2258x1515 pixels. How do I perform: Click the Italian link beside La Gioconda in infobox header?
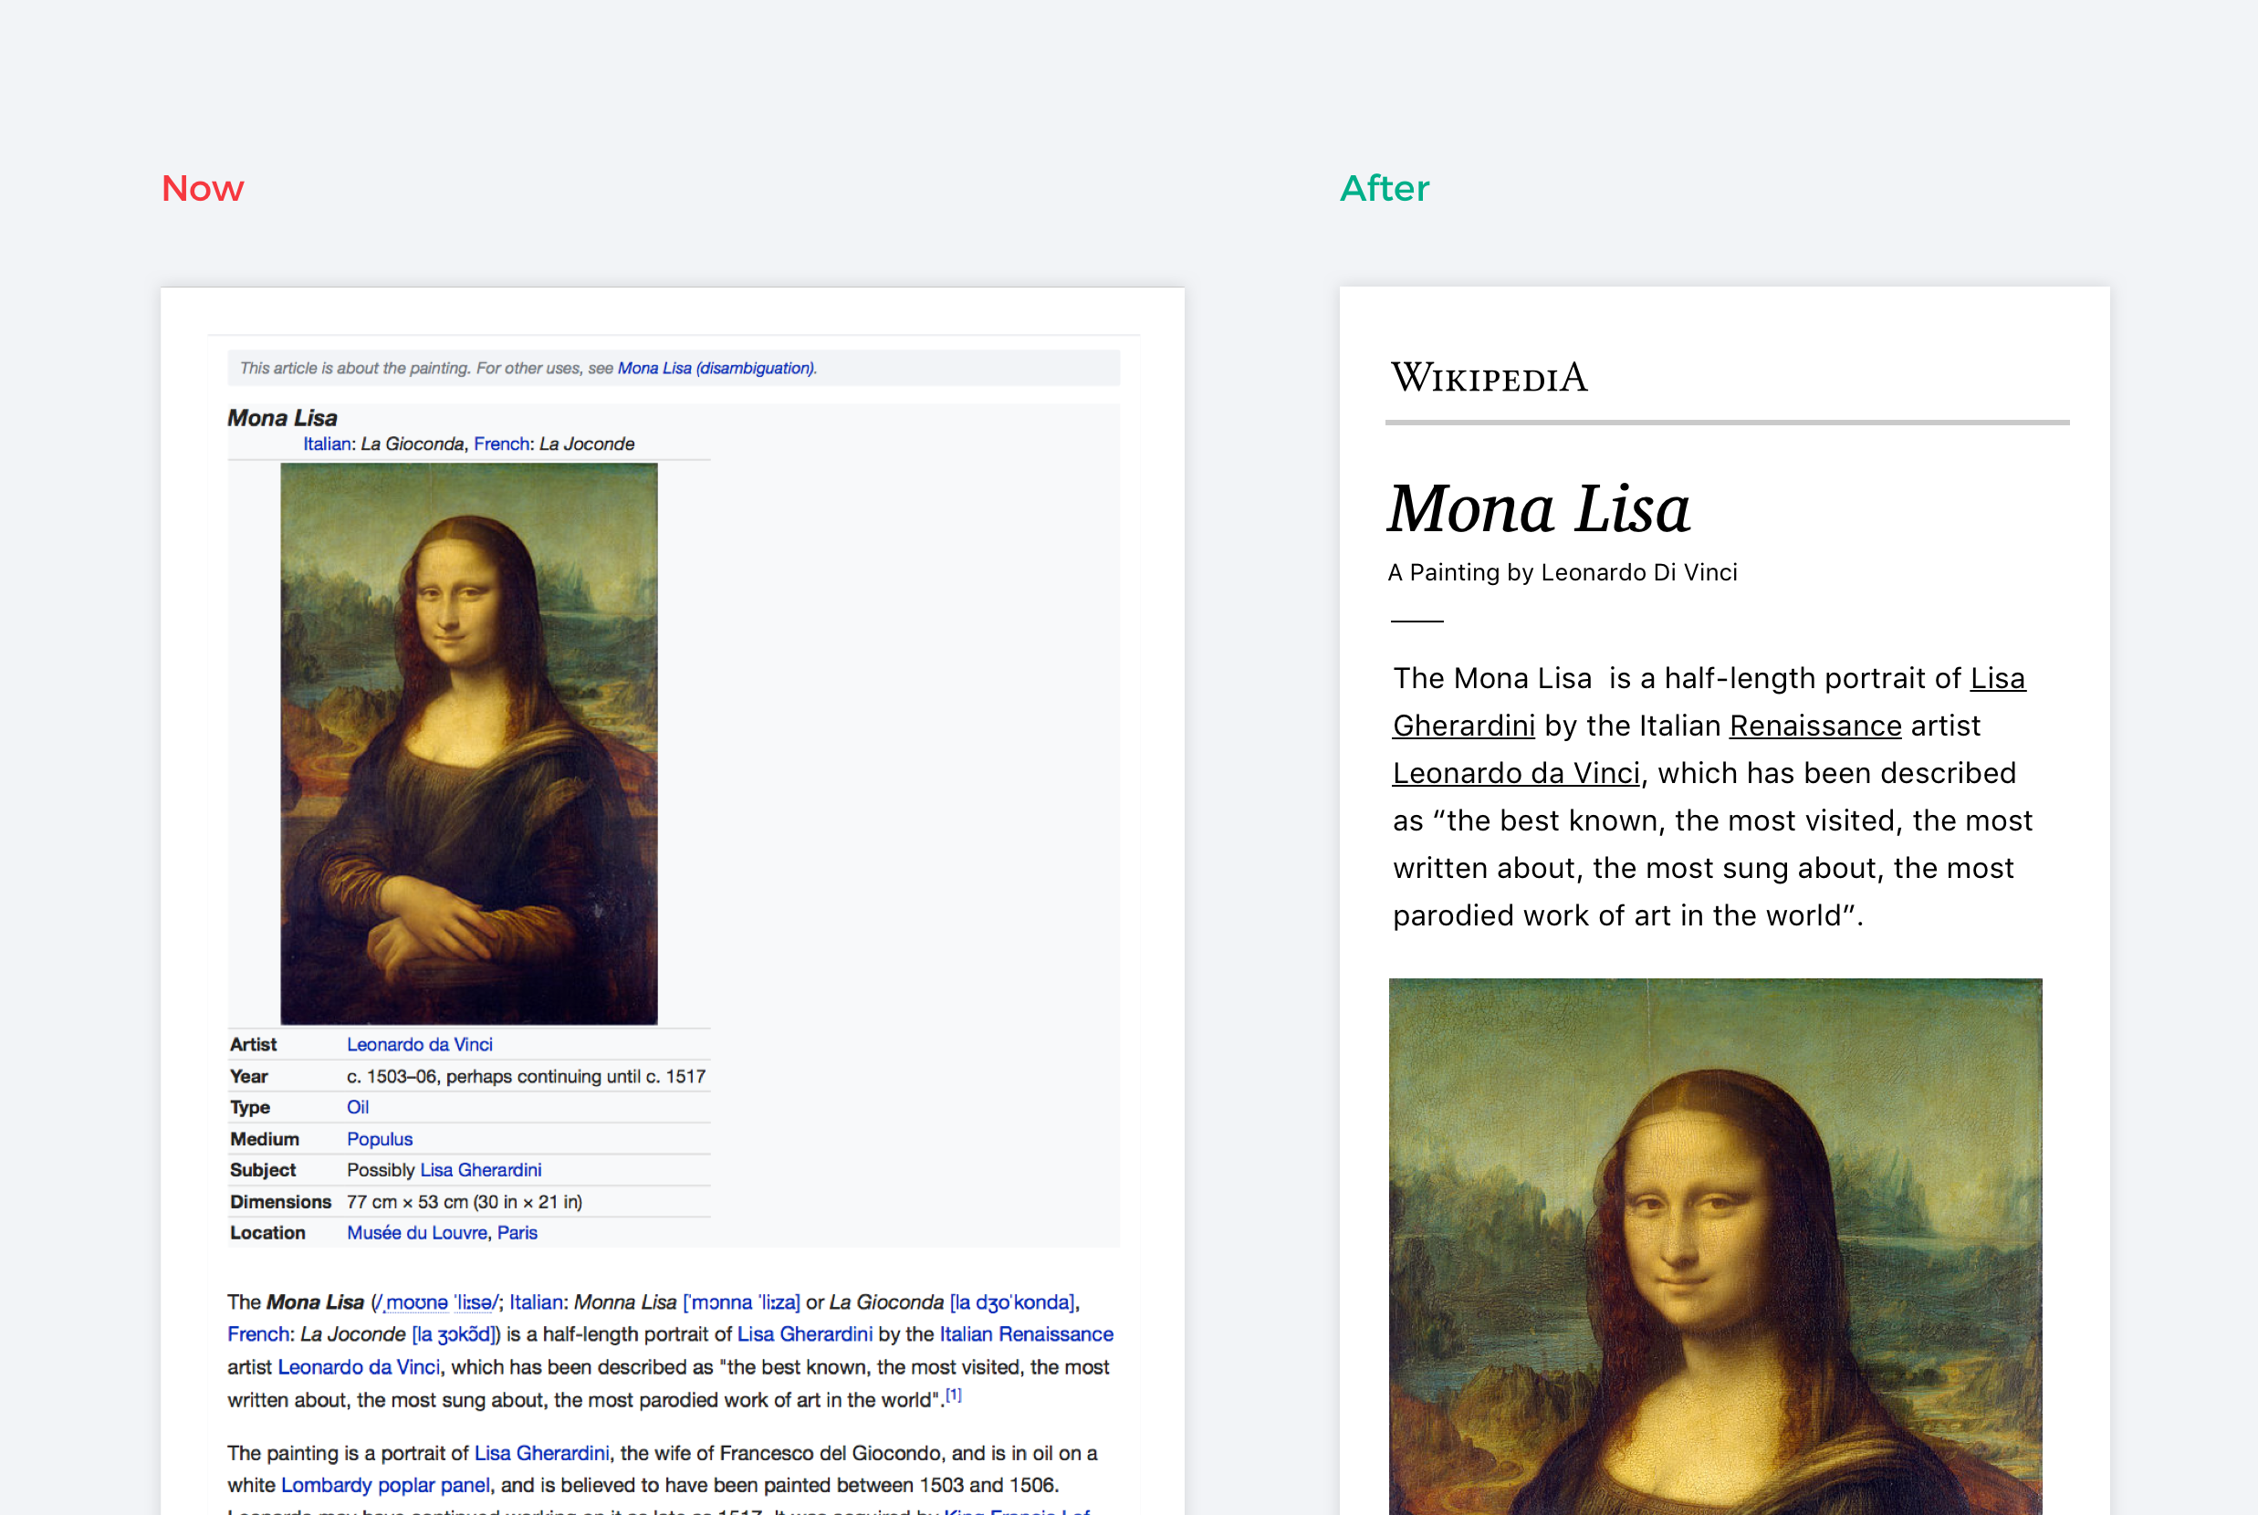coord(327,444)
